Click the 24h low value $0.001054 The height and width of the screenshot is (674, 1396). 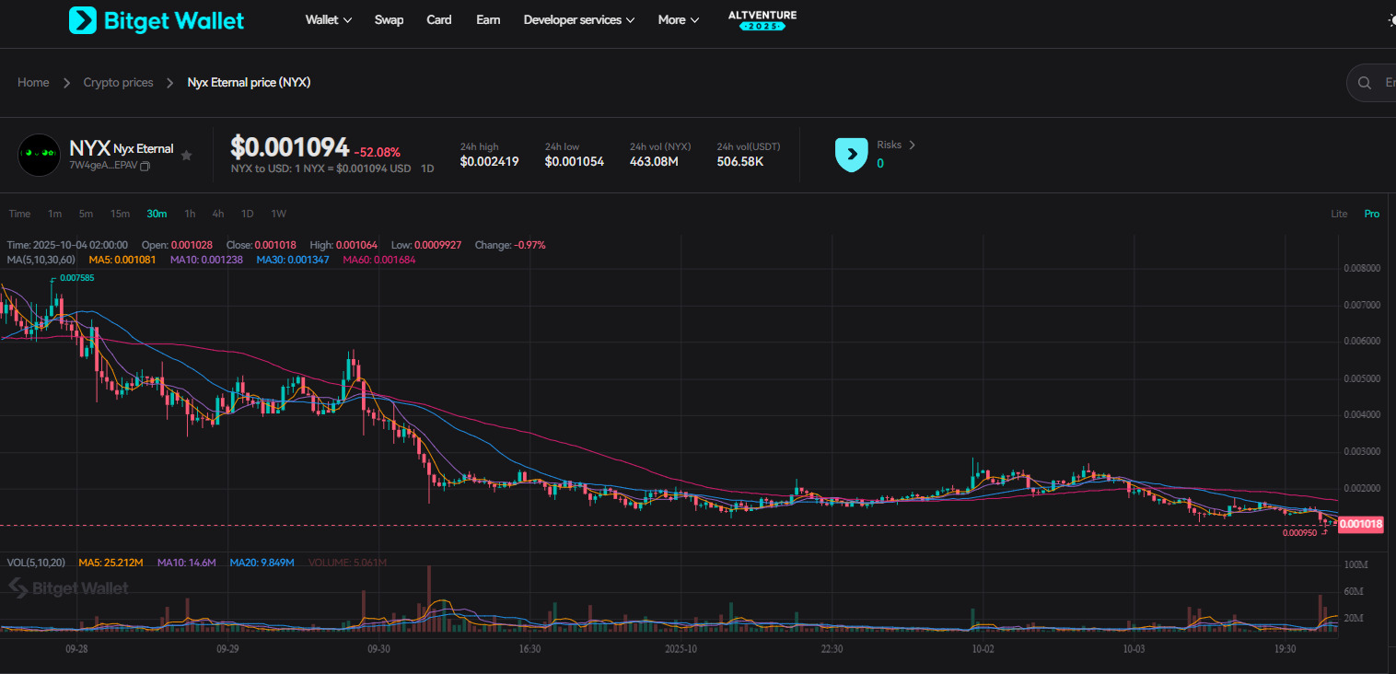pyautogui.click(x=575, y=162)
